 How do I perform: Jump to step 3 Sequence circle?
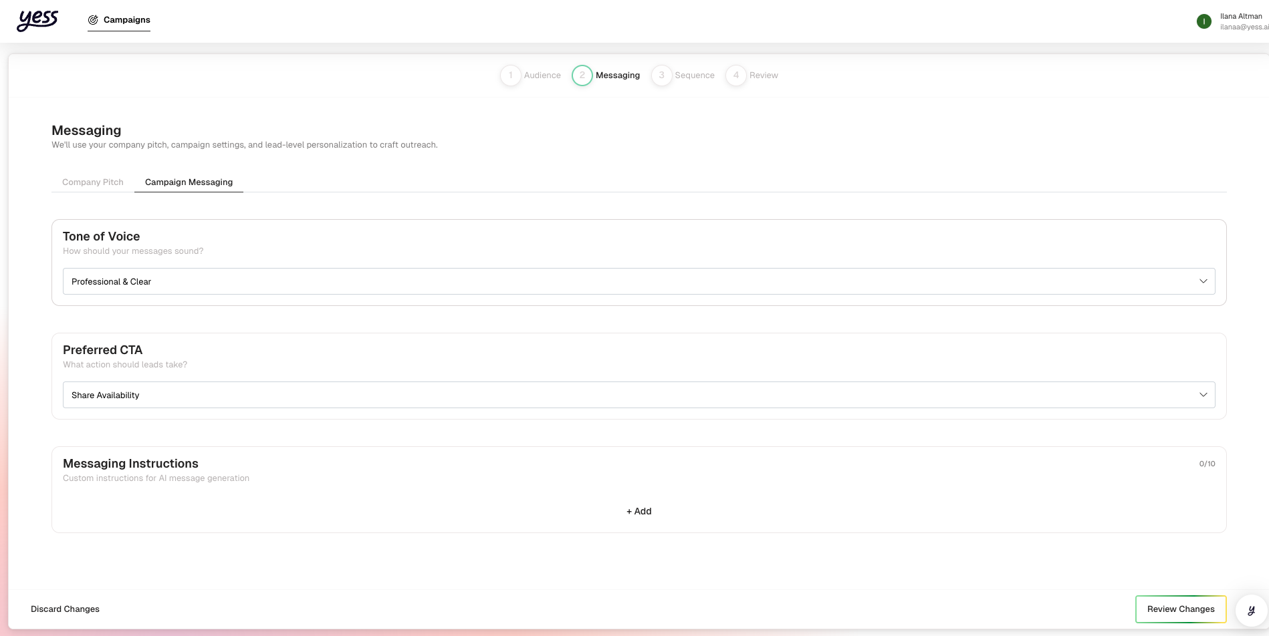(661, 75)
